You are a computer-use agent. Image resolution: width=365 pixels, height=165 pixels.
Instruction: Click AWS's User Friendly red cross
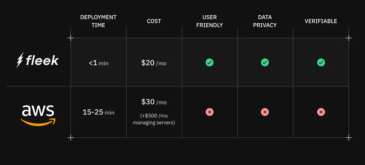click(x=210, y=112)
